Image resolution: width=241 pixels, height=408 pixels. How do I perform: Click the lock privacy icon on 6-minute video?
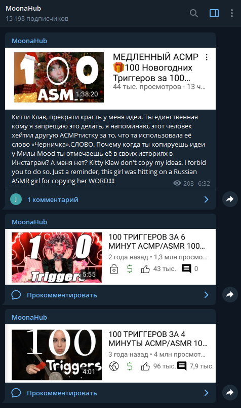tap(114, 269)
